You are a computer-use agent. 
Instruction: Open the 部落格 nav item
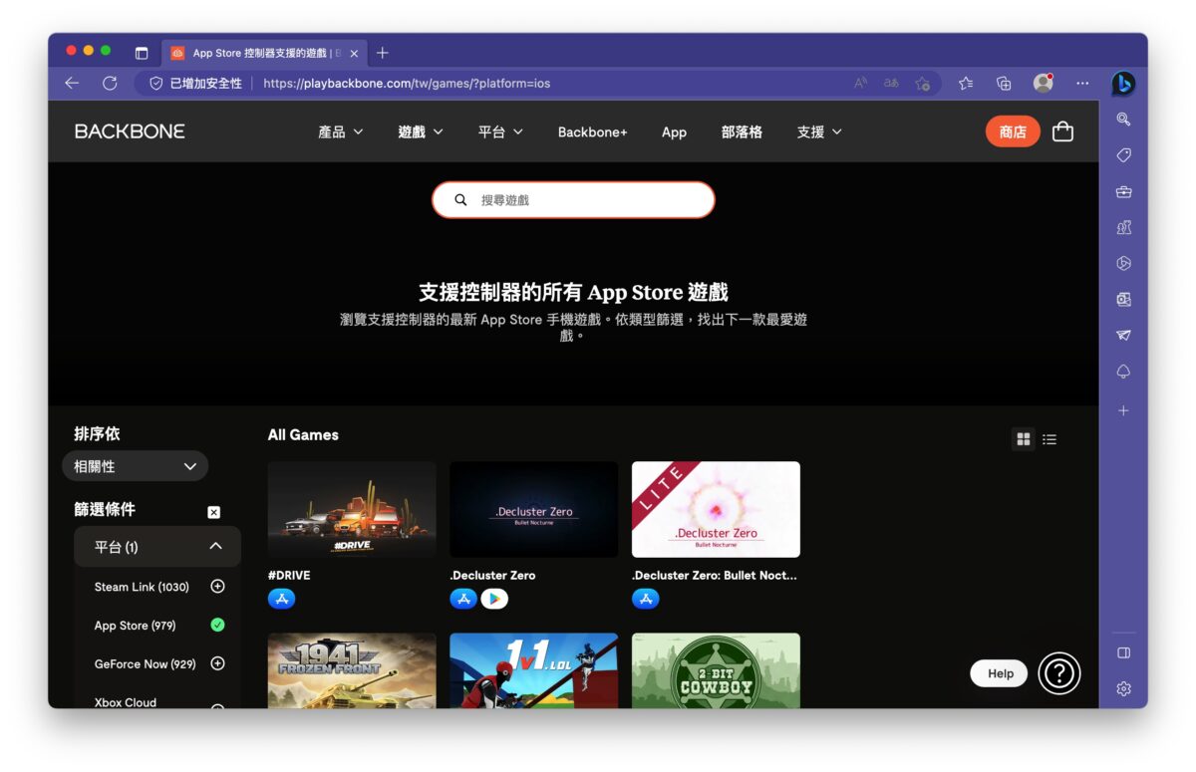coord(742,131)
